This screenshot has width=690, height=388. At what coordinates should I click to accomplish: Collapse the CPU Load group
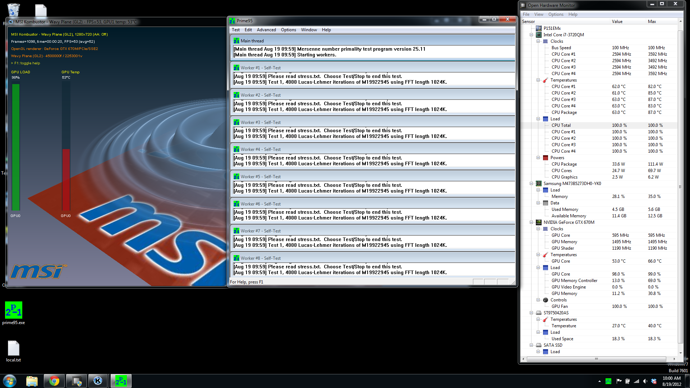pos(538,119)
